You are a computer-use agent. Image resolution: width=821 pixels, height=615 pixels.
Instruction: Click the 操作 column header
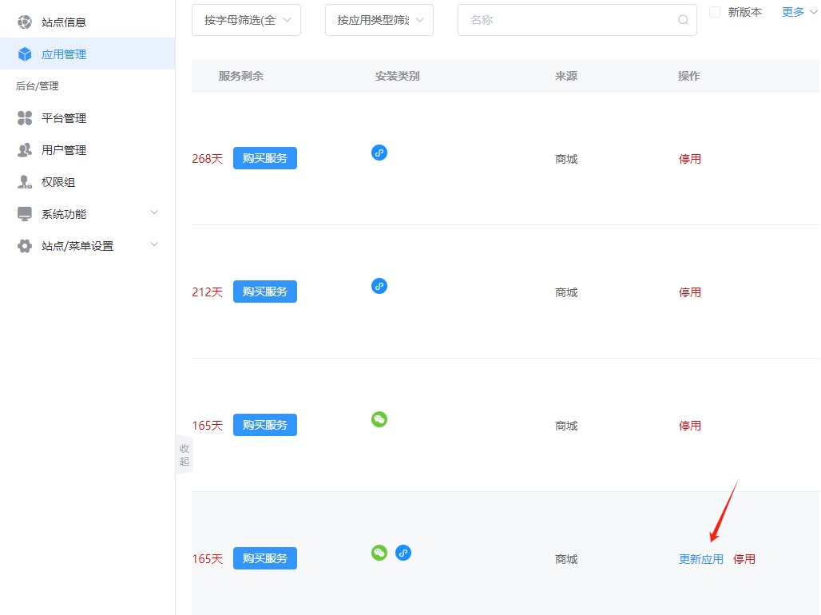click(689, 76)
